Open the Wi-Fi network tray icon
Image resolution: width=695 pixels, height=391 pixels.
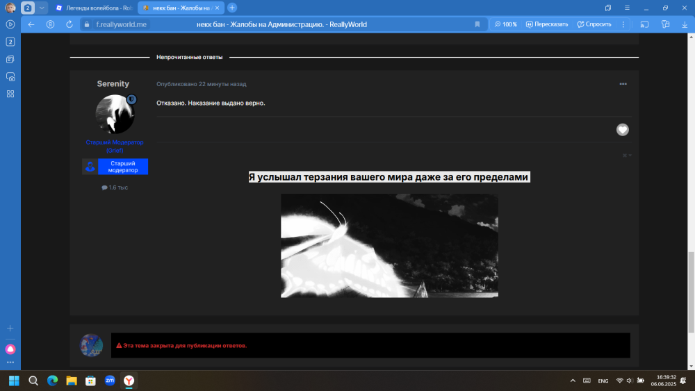point(620,381)
